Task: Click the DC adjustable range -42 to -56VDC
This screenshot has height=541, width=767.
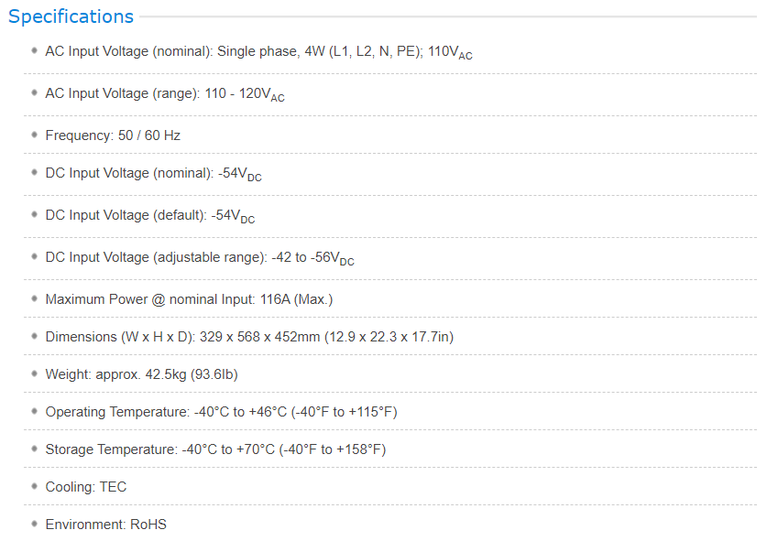Action: (x=312, y=258)
